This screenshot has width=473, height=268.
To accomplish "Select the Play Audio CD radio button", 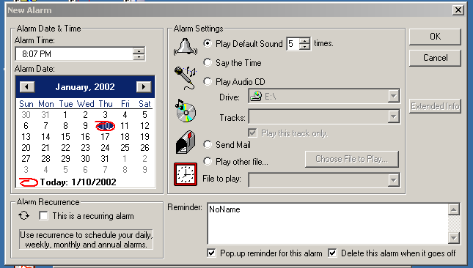I will pos(208,81).
